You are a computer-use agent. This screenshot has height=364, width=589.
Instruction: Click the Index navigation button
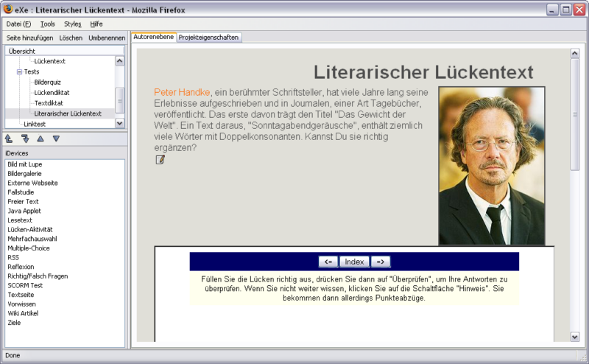(354, 262)
